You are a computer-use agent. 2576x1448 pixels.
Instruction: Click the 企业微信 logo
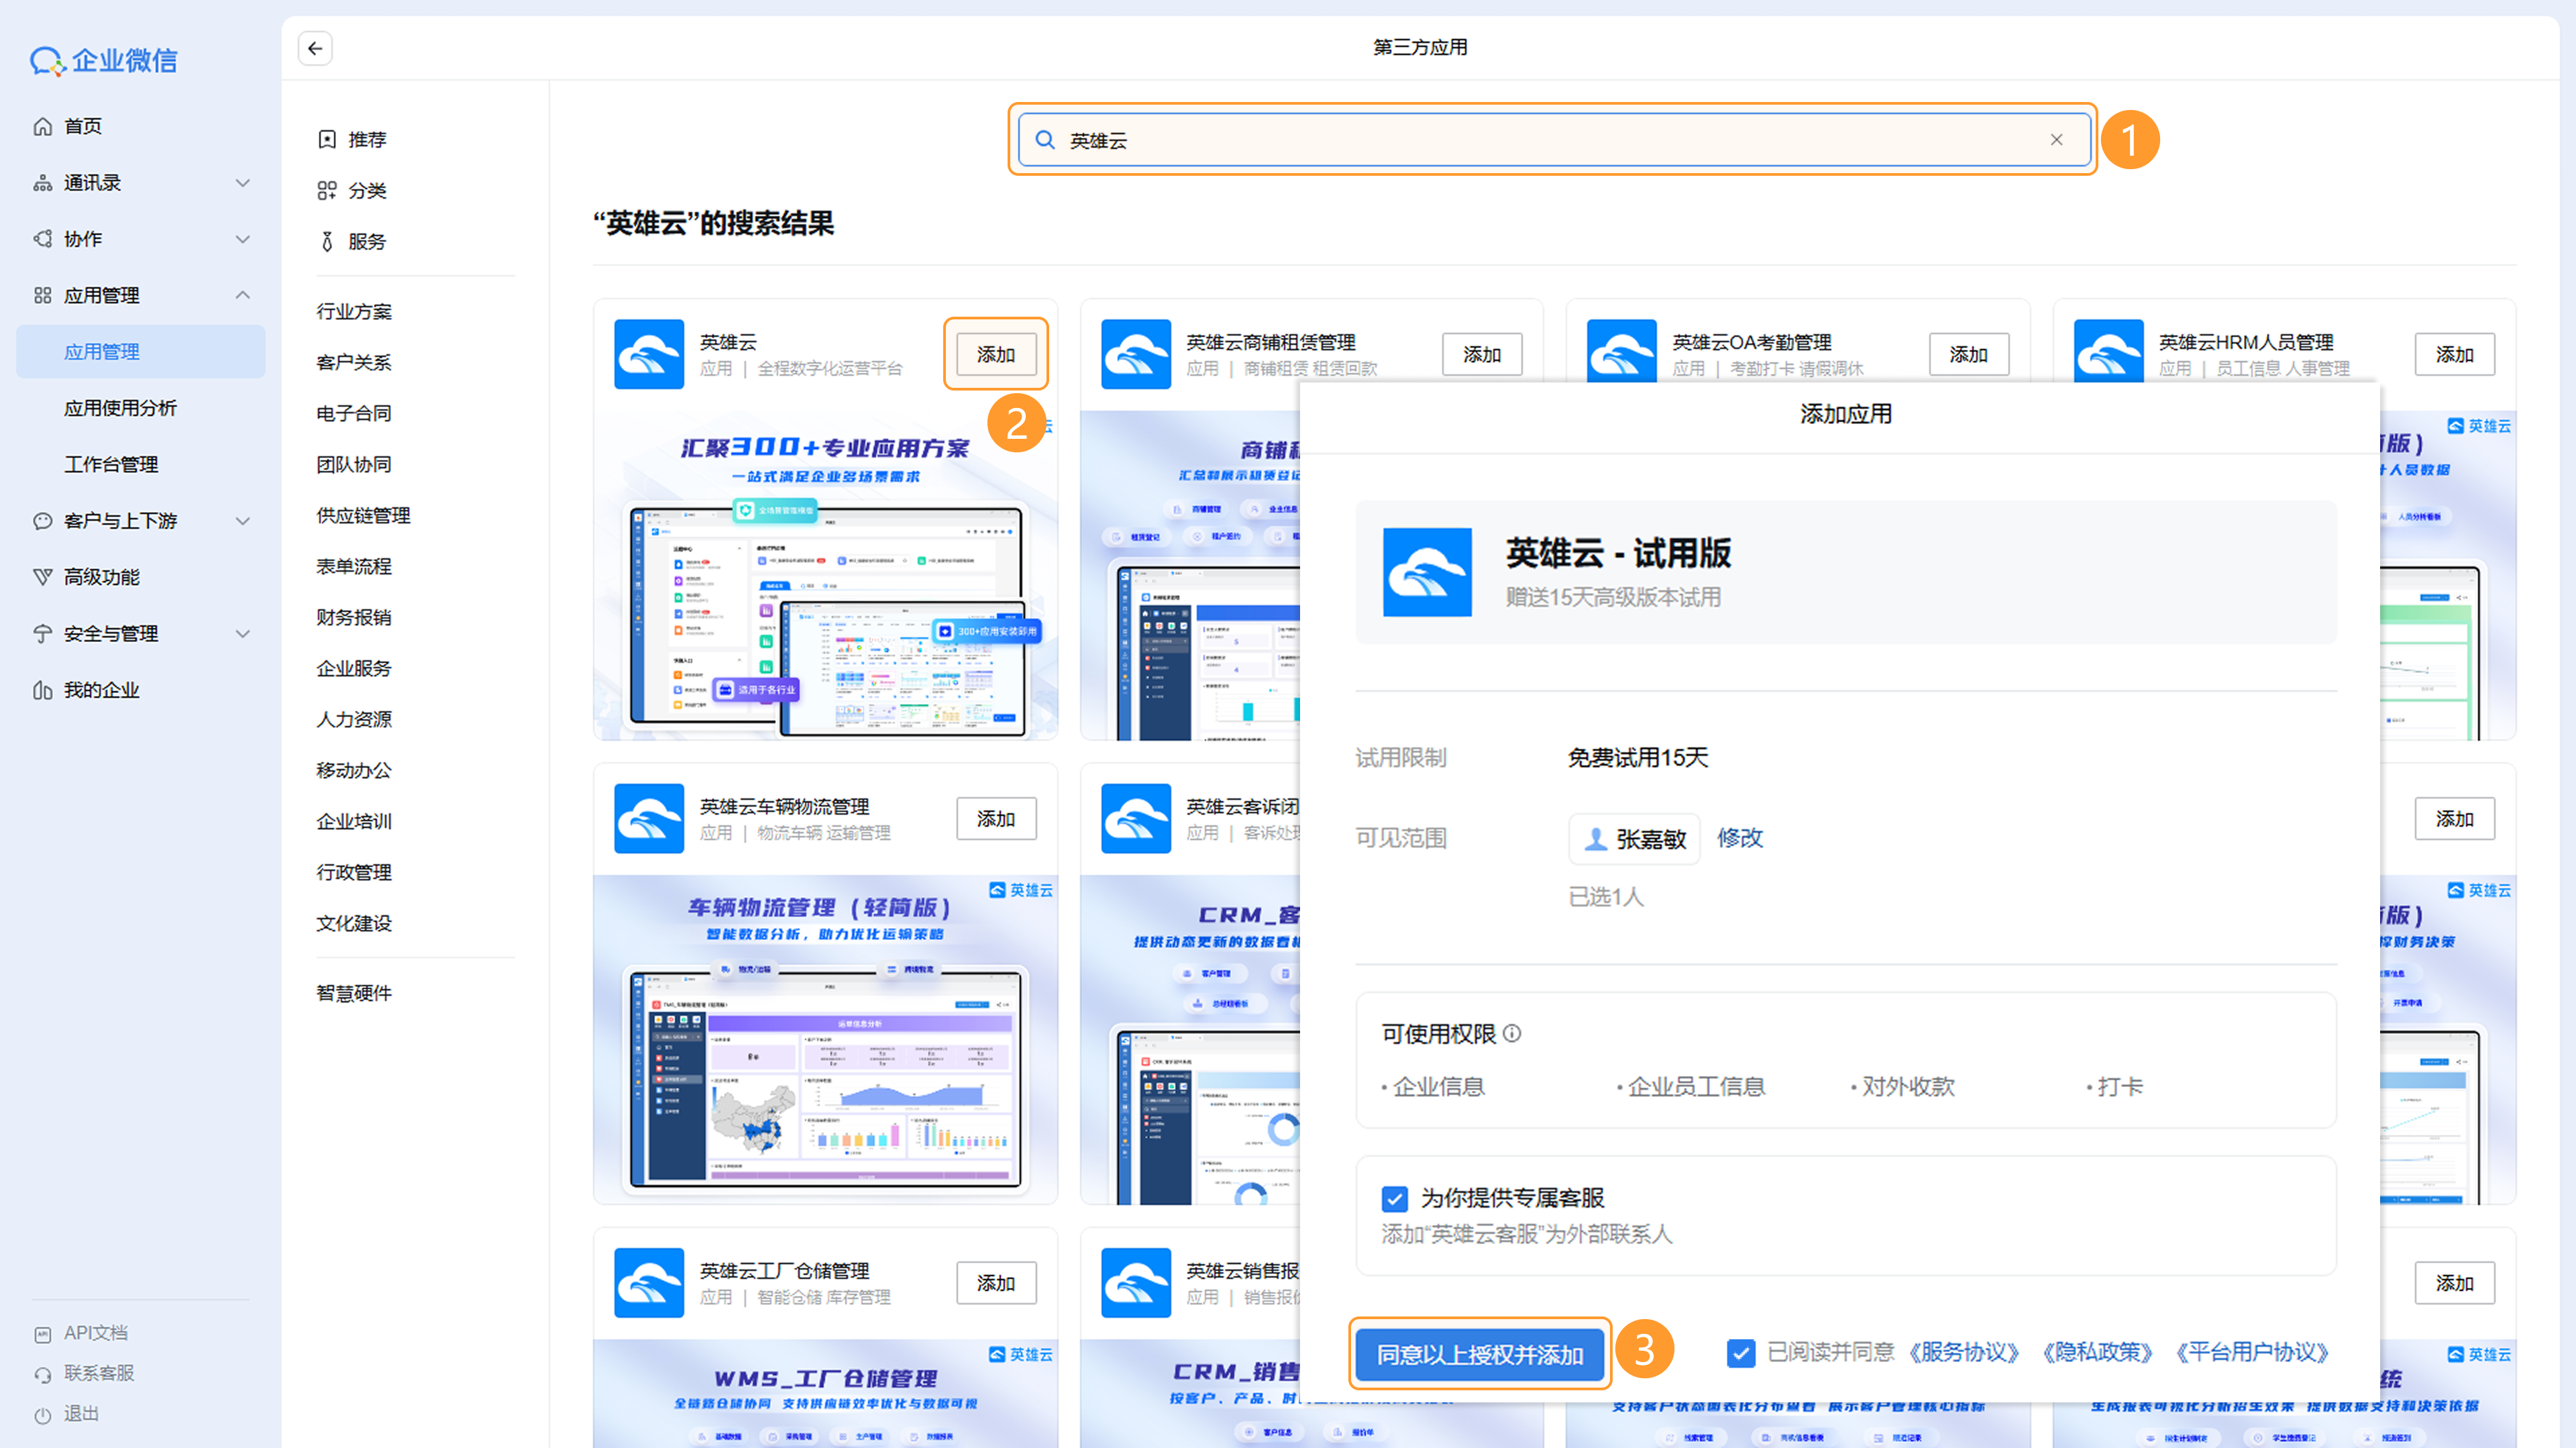104,60
